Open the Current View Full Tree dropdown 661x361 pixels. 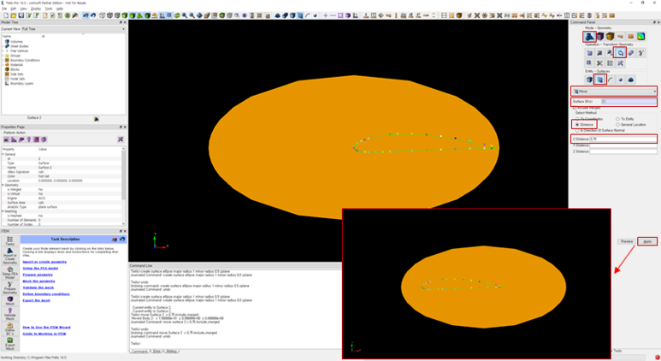tap(73, 29)
